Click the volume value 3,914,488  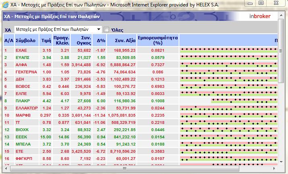[81, 65]
